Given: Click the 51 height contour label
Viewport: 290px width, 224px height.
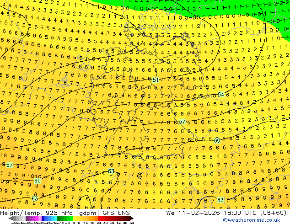Looking at the screenshot, I should click(156, 80).
